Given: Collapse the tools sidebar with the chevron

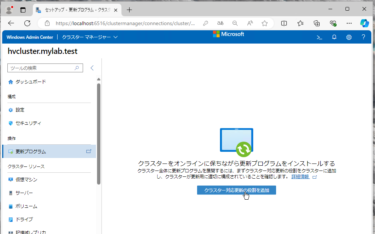Looking at the screenshot, I should (x=92, y=68).
